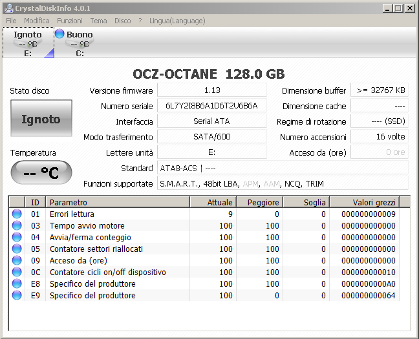Click the Ignoto disk status button
This screenshot has width=419, height=339.
tap(41, 118)
